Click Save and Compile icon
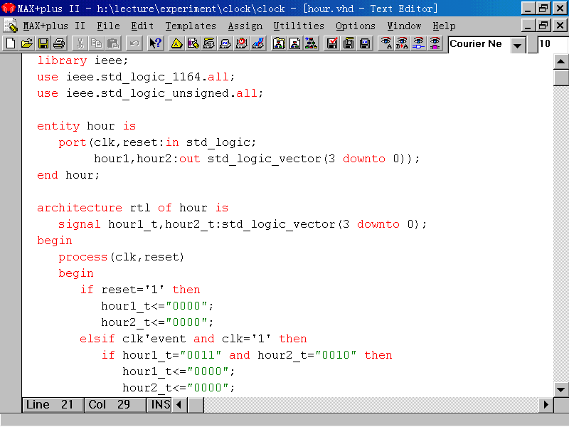 pos(349,43)
